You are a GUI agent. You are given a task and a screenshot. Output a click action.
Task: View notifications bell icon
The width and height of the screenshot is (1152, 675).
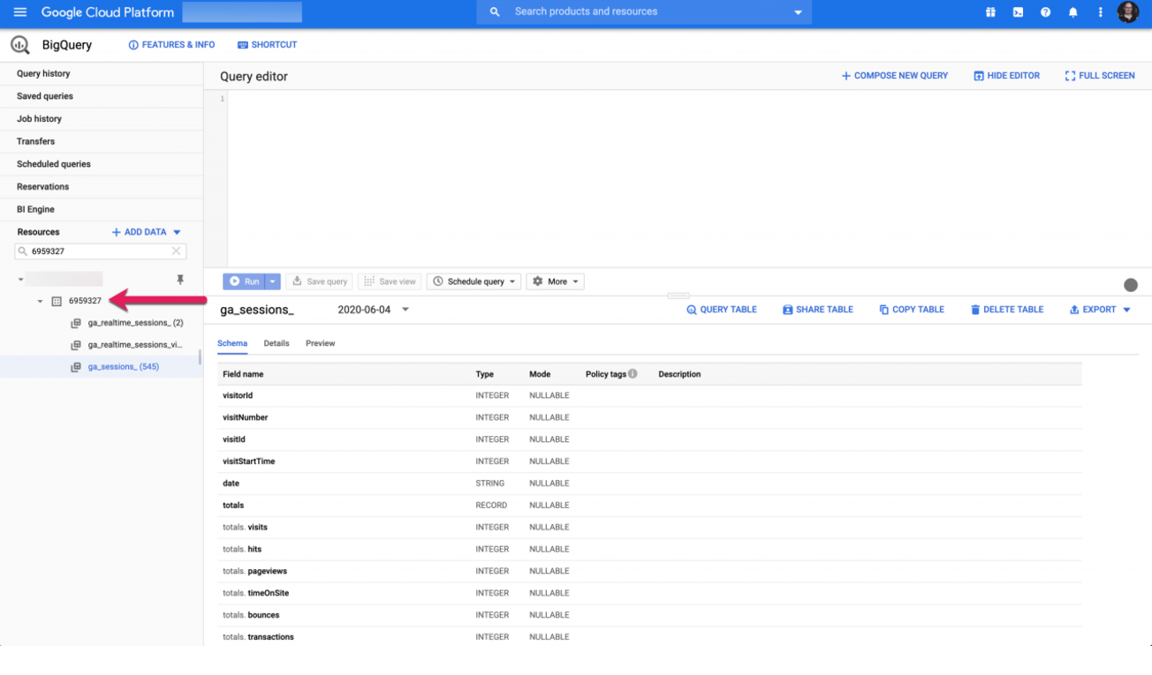[1072, 12]
